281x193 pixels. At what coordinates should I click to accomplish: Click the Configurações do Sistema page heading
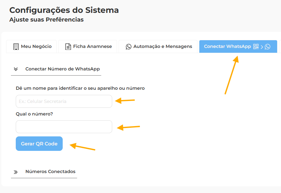[64, 10]
